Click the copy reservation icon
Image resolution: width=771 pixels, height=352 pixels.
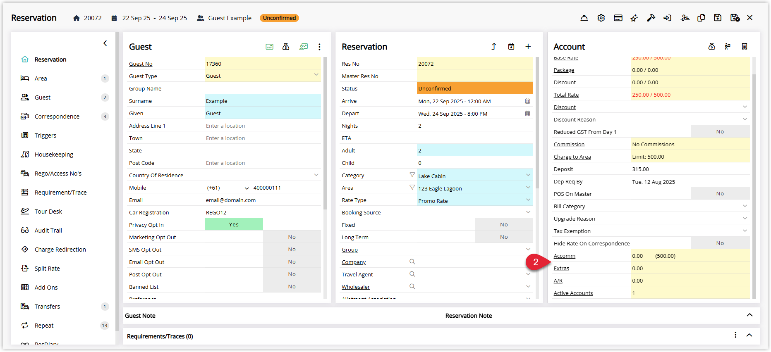(x=701, y=18)
